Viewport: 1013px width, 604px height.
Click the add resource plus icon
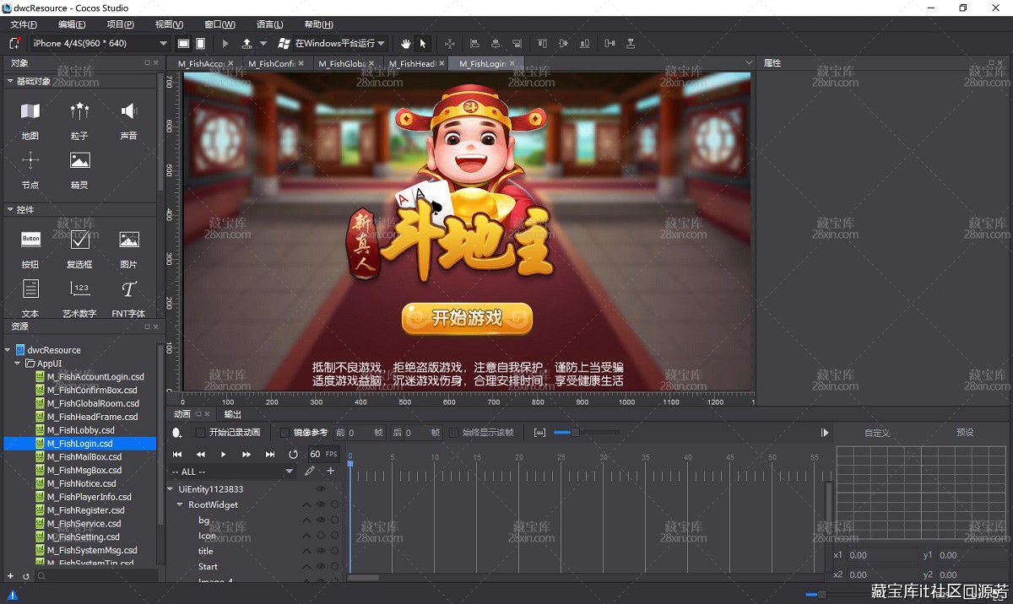[x=10, y=576]
